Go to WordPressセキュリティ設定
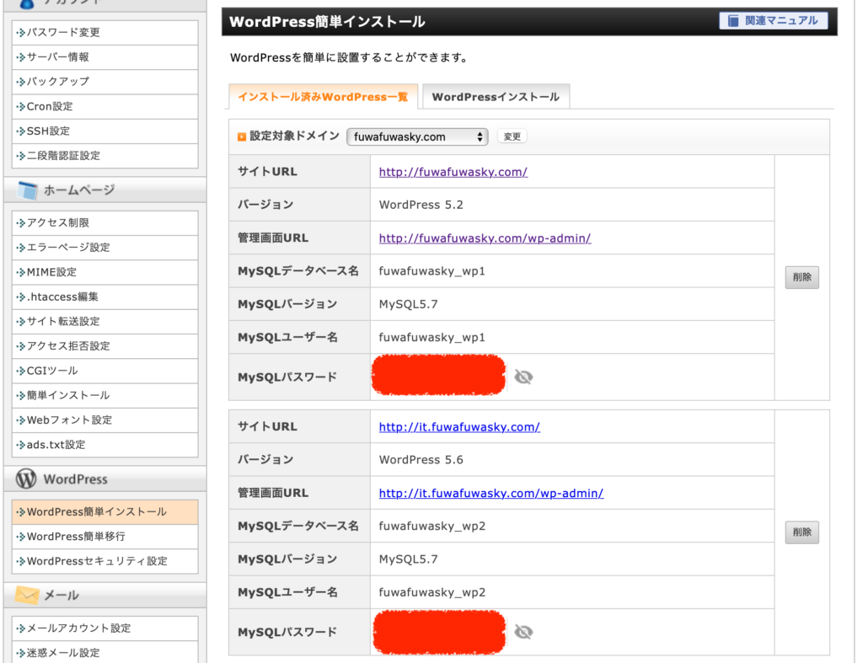 (x=105, y=561)
